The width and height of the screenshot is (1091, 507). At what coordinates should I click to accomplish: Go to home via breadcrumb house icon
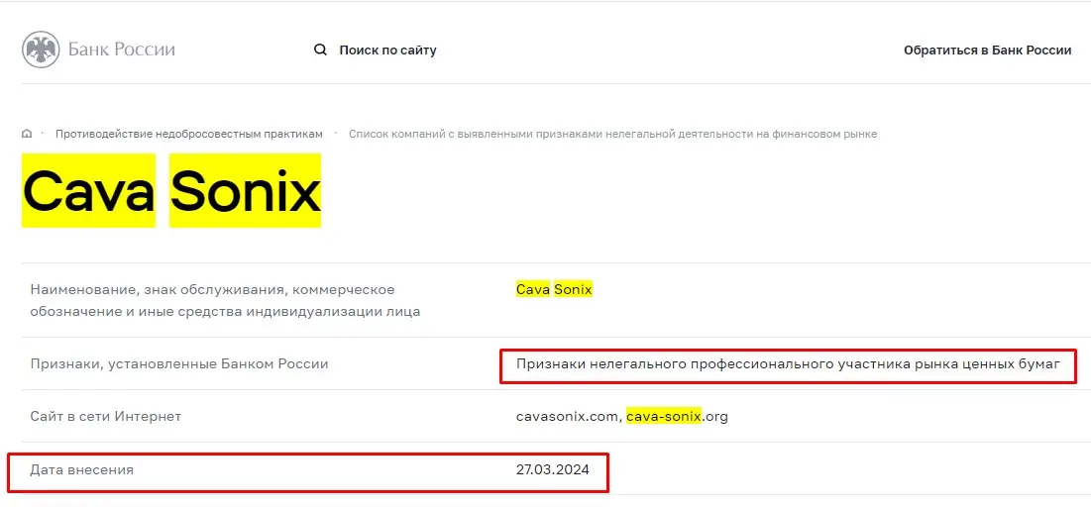(x=27, y=134)
